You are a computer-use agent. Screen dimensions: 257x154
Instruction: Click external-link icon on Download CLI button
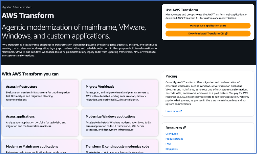click(x=226, y=34)
